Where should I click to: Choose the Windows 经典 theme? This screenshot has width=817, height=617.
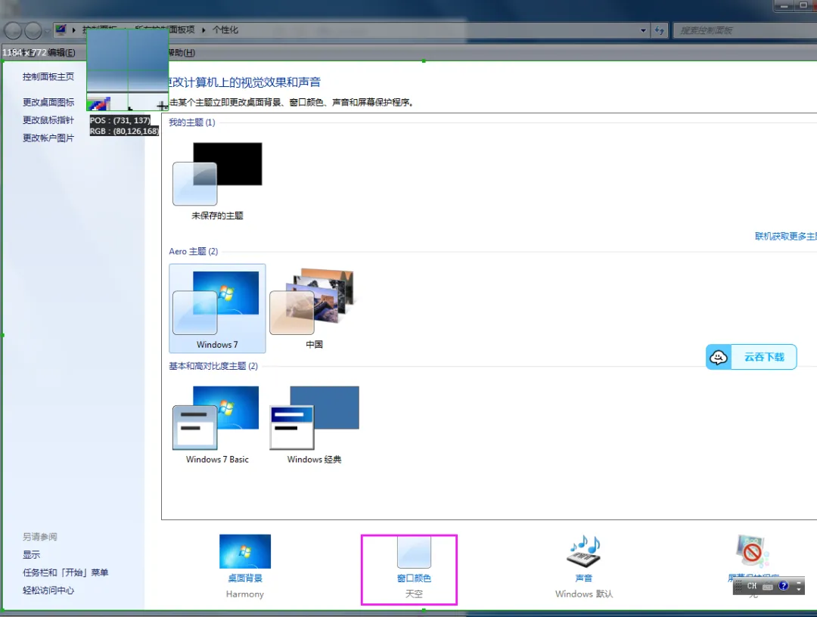(314, 423)
